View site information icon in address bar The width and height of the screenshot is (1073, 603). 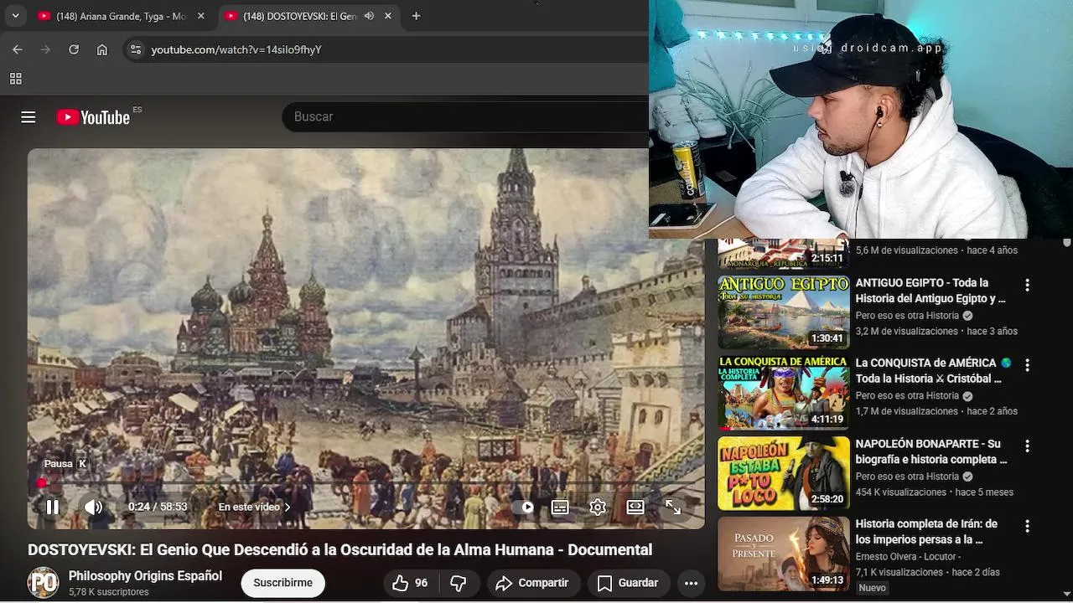point(135,49)
